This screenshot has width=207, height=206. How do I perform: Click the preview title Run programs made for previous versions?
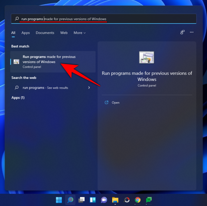[x=147, y=76]
